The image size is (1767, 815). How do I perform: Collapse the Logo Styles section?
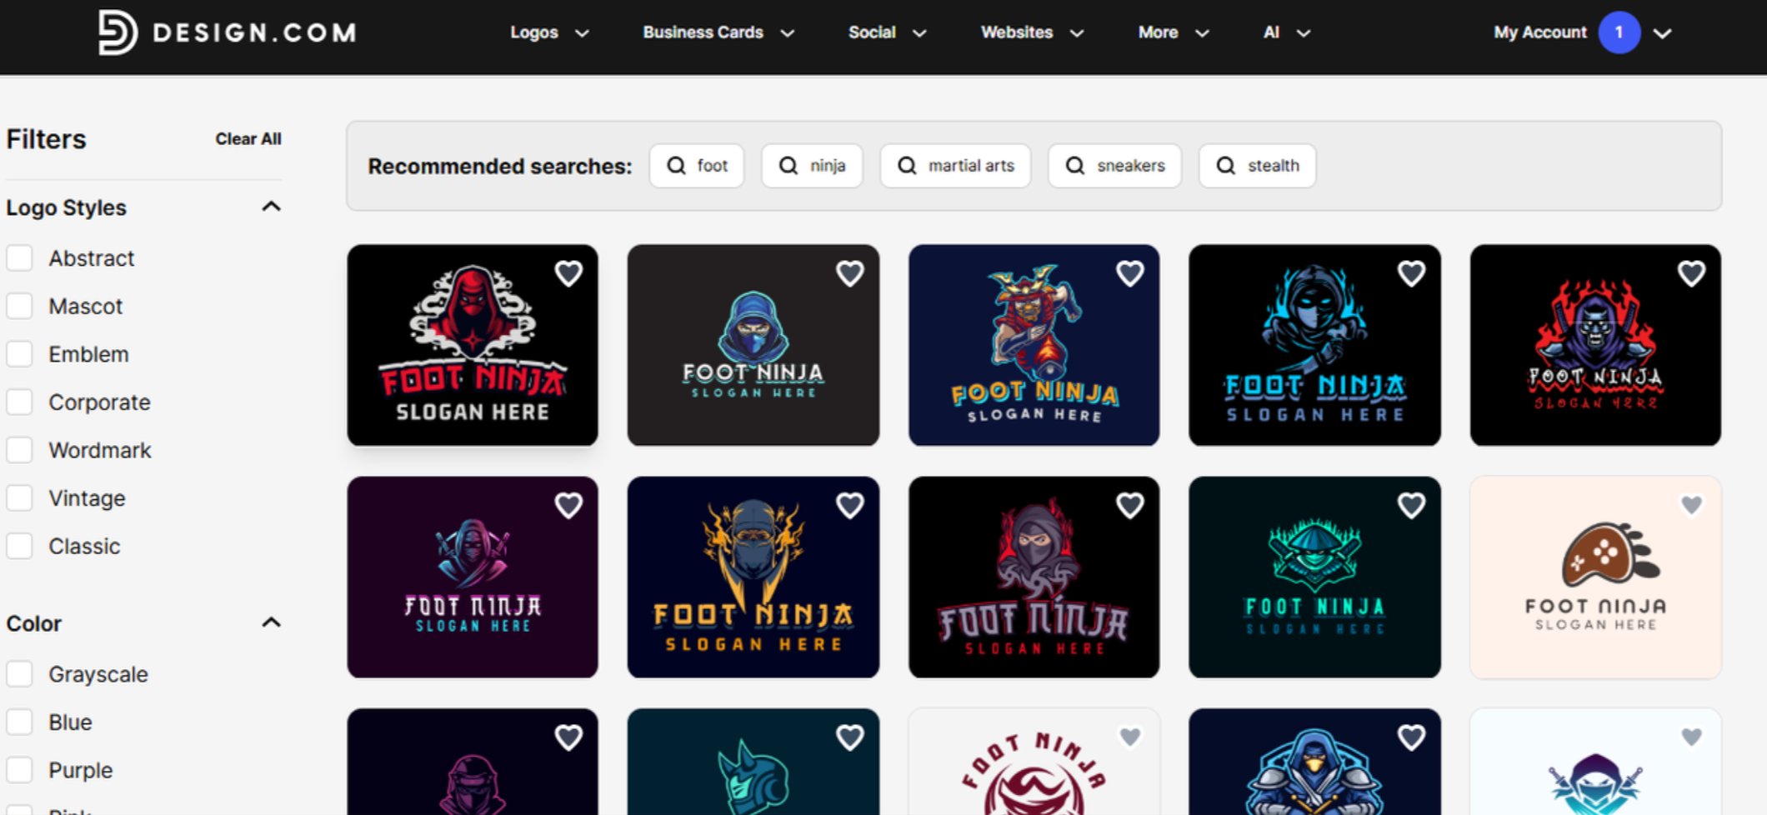270,206
